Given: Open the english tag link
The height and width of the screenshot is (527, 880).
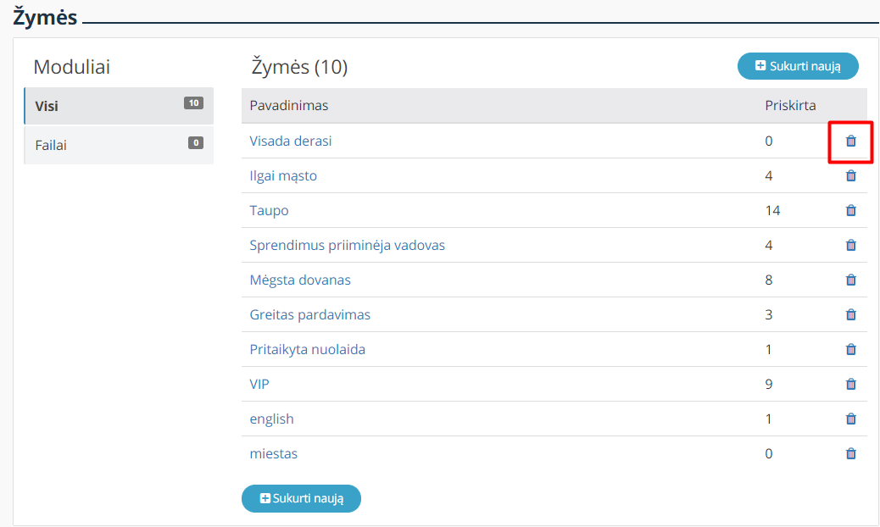Looking at the screenshot, I should click(x=271, y=419).
